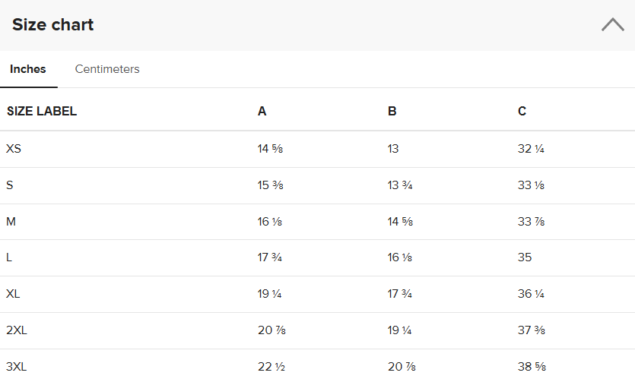The width and height of the screenshot is (635, 382).
Task: Click the column B header
Action: coord(392,111)
